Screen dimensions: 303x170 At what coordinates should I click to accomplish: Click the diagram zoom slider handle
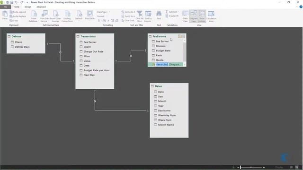pyautogui.click(x=241, y=167)
